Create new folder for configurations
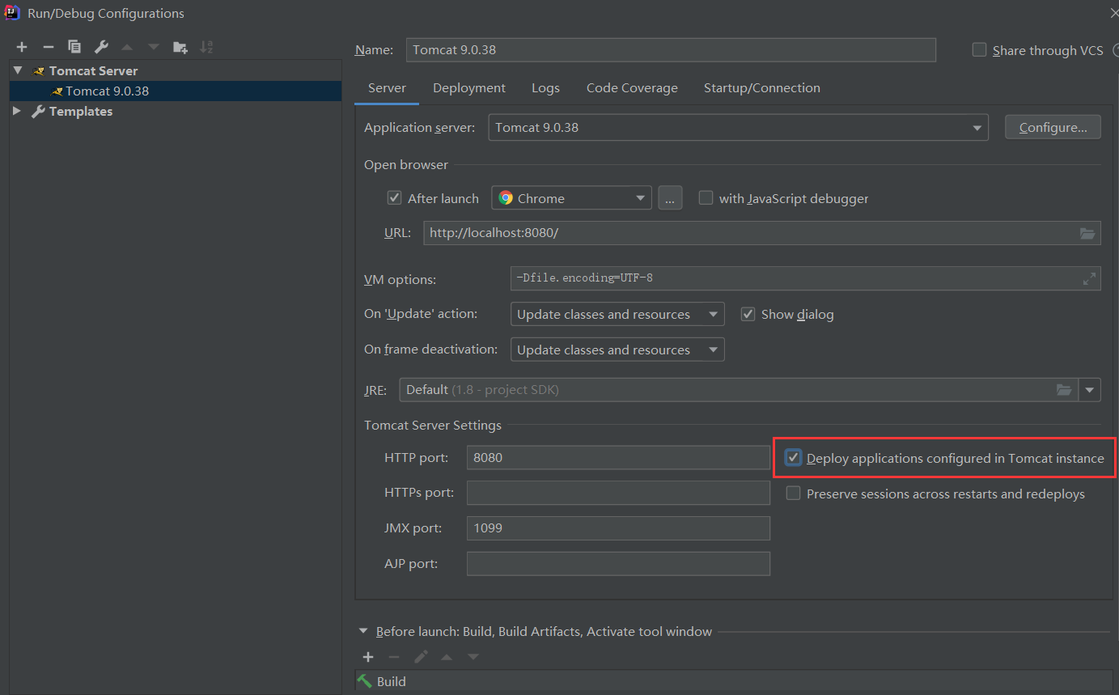Screen dimensions: 1119x695 coord(180,47)
